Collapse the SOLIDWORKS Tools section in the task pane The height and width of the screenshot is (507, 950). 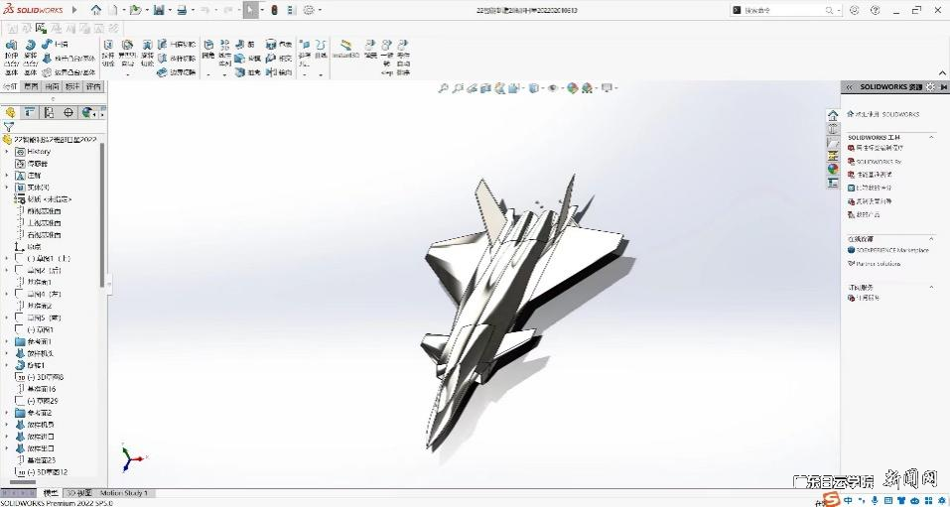point(930,137)
